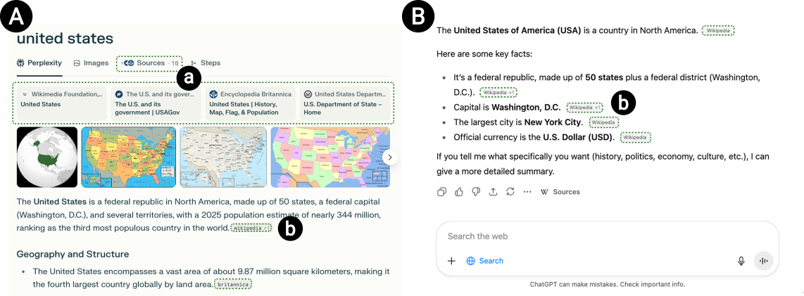Open the Sources tab in Perplexity
This screenshot has height=296, width=804.
(x=150, y=63)
